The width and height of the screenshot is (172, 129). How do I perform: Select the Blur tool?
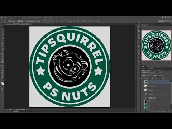2,59
